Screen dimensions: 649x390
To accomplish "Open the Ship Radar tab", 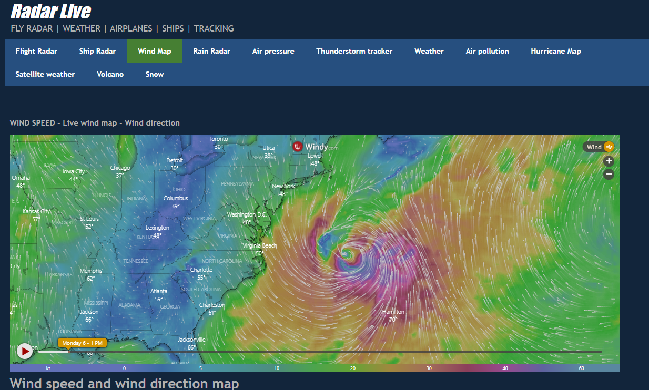I will pos(97,51).
